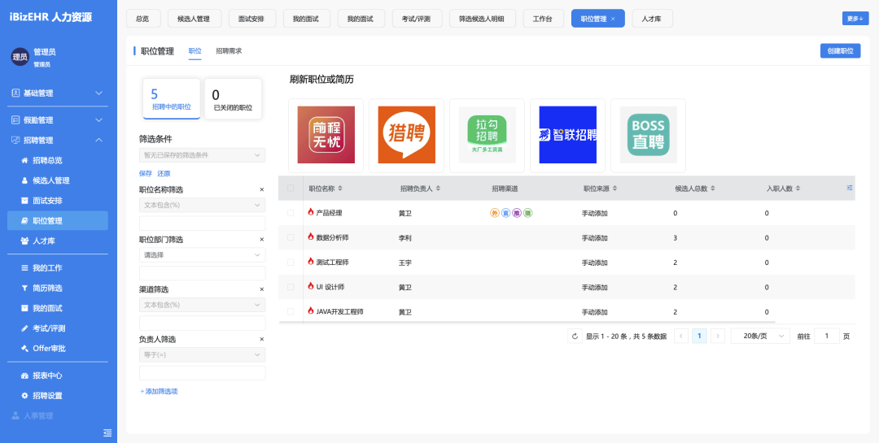Viewport: 879px width, 443px height.
Task: Click the page number jump input field
Action: click(x=826, y=336)
